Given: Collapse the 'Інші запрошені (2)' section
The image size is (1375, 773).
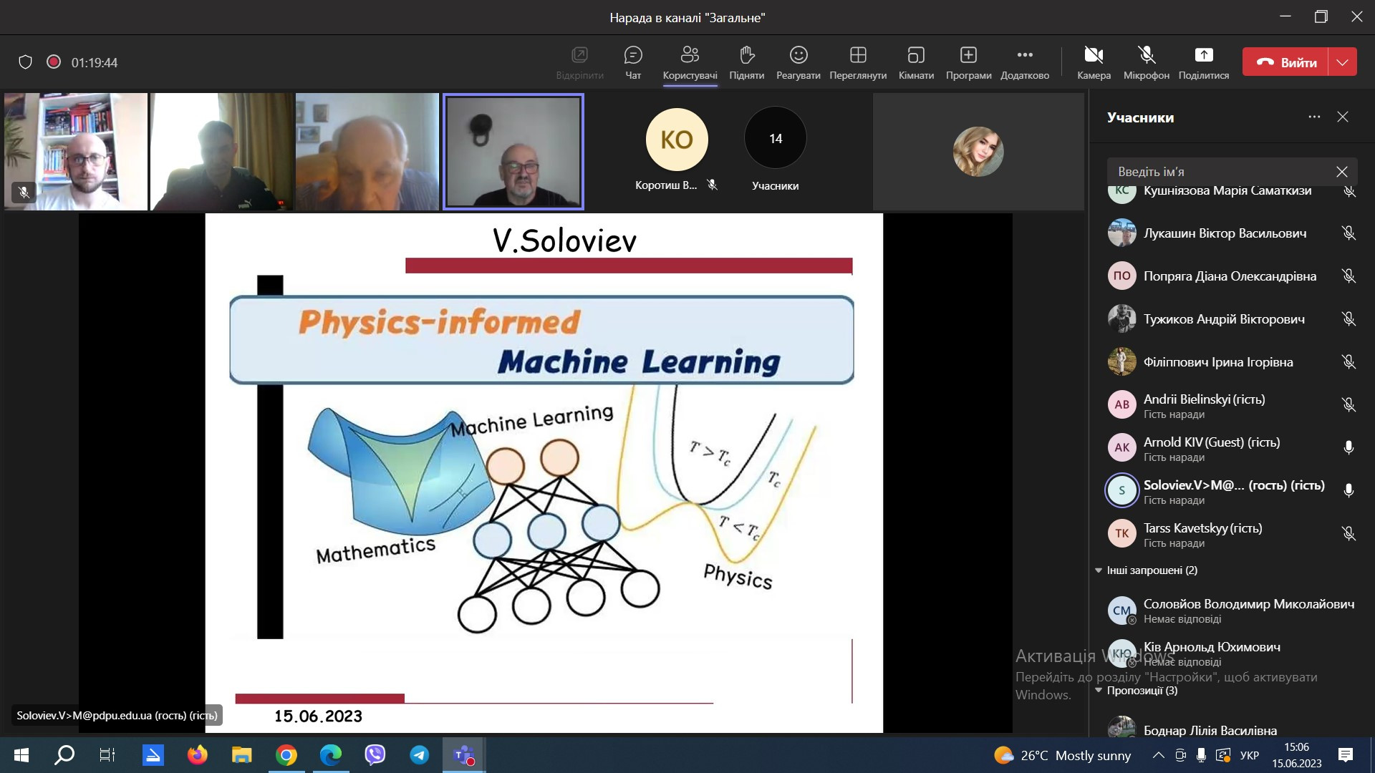Looking at the screenshot, I should point(1099,570).
